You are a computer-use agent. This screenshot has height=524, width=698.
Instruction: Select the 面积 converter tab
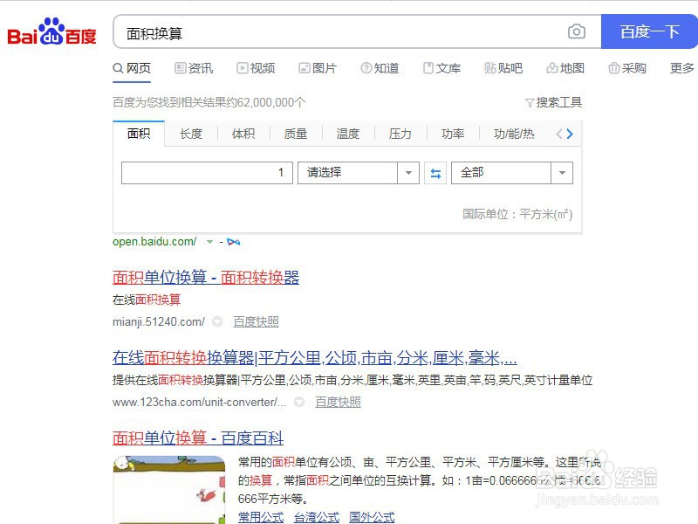[139, 134]
